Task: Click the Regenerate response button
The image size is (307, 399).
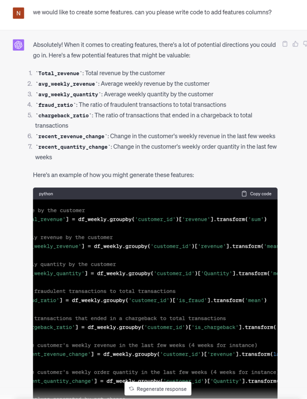Action: click(158, 389)
